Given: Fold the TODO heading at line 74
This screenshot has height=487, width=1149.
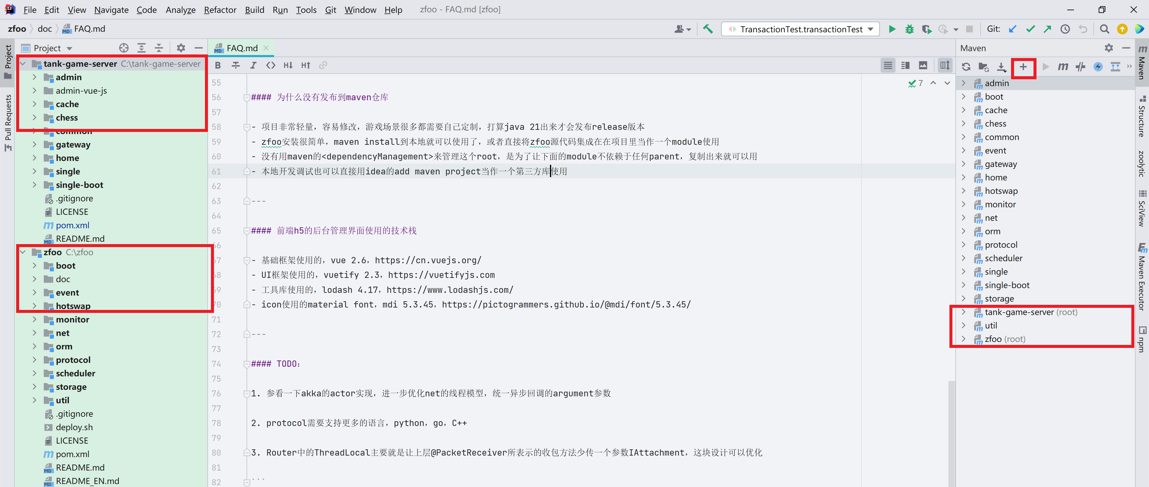Looking at the screenshot, I should click(x=246, y=364).
